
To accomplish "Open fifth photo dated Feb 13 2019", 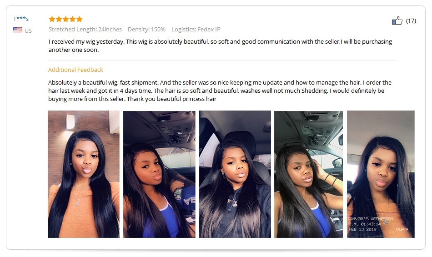I will click(x=381, y=174).
